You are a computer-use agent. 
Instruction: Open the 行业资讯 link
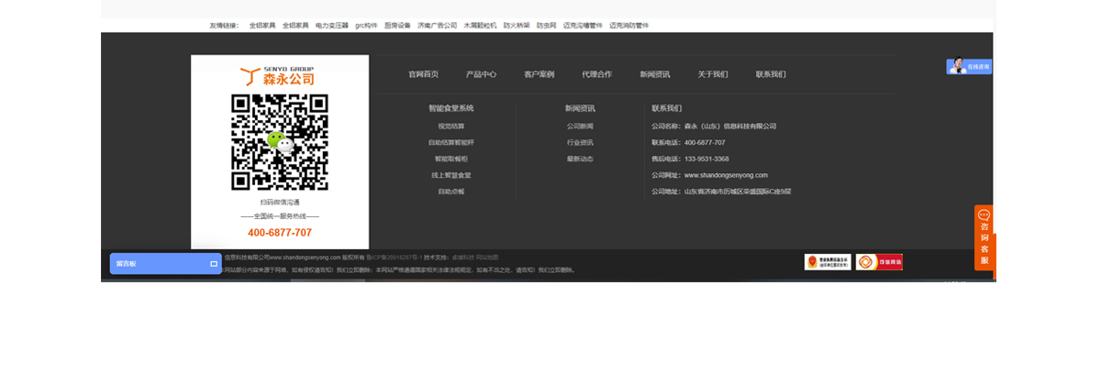580,143
